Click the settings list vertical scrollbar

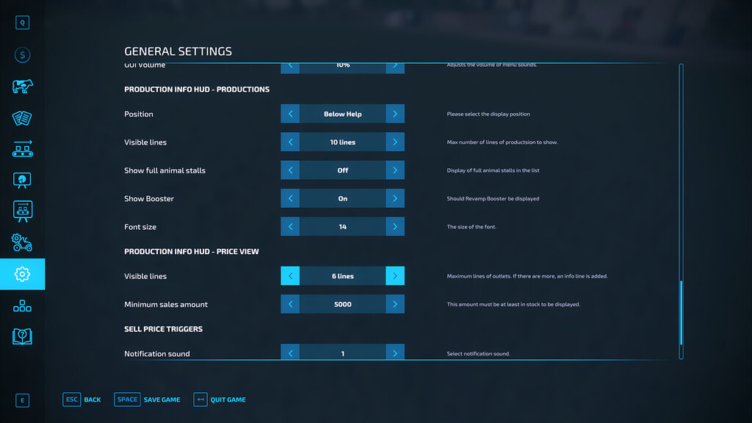click(681, 316)
